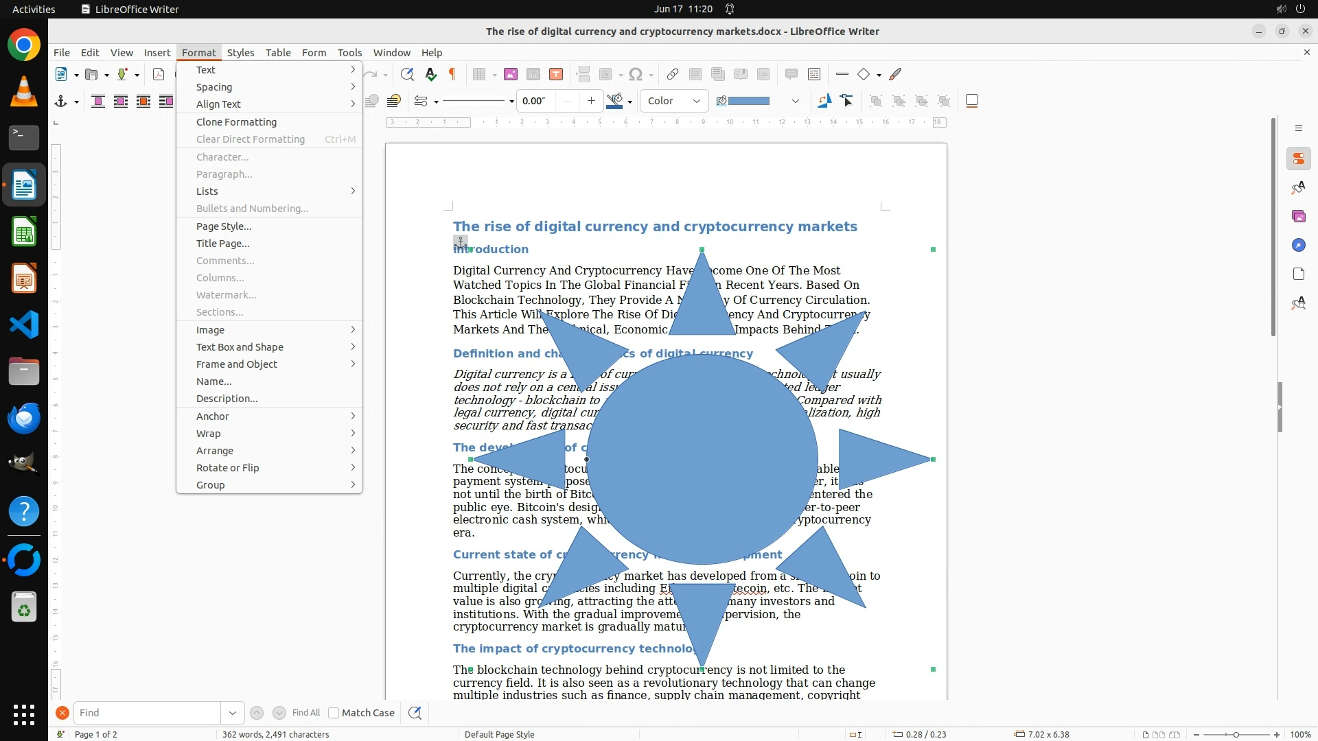Open the Navigator sidebar panel icon
This screenshot has height=741, width=1318.
[1298, 245]
